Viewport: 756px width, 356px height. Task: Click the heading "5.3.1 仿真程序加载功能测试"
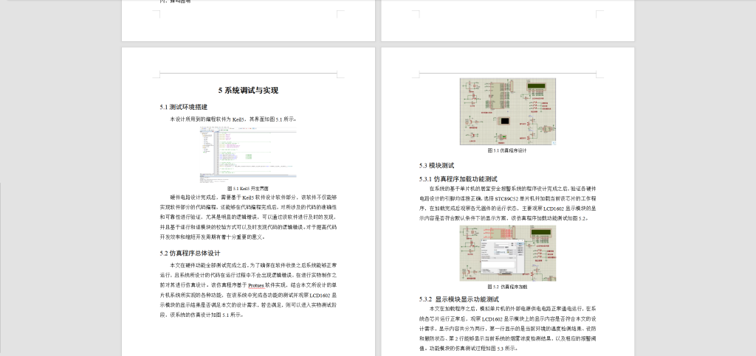[458, 179]
